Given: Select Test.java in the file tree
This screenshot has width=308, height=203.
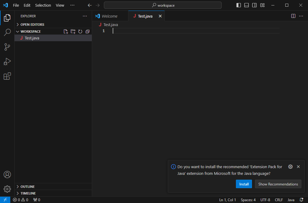Looking at the screenshot, I should (x=53, y=38).
